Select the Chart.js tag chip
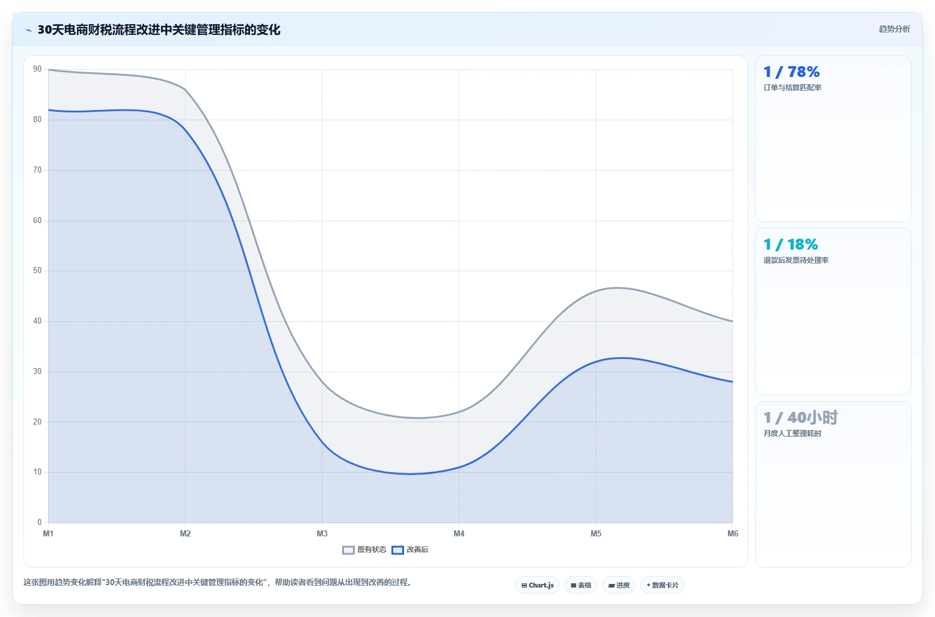 point(538,585)
